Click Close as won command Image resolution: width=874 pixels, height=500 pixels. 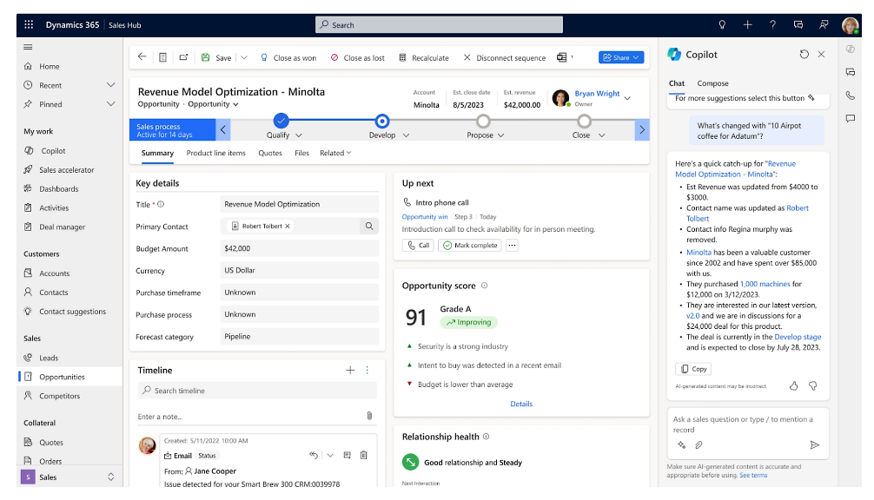click(288, 57)
